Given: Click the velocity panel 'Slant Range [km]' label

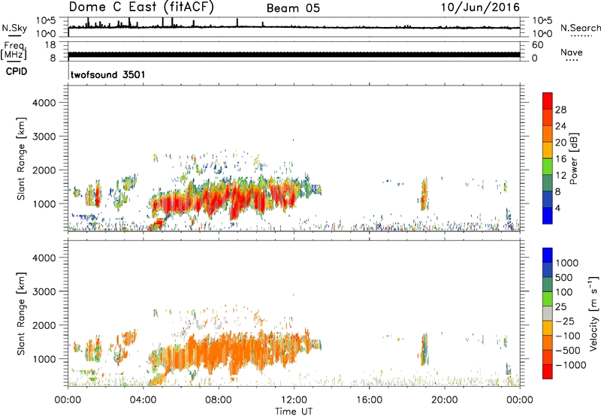Looking at the screenshot, I should 21,314.
